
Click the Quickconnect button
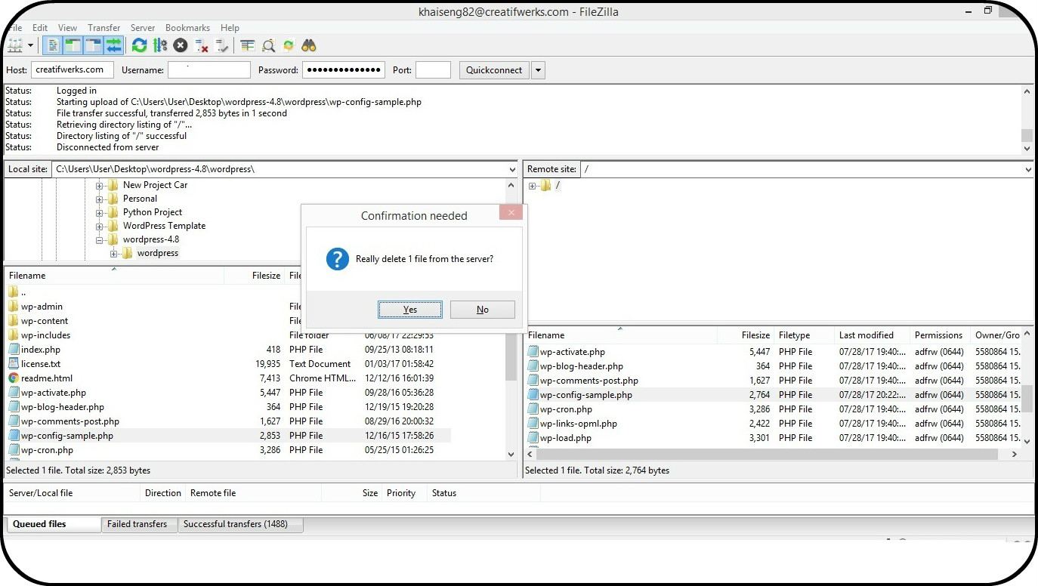tap(494, 70)
